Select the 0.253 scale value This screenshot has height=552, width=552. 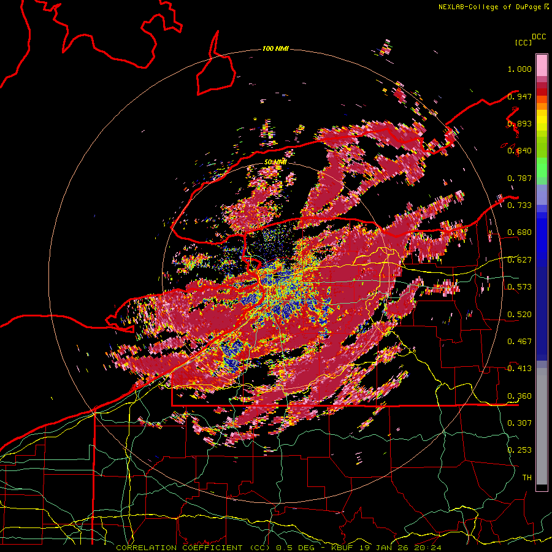pos(519,450)
